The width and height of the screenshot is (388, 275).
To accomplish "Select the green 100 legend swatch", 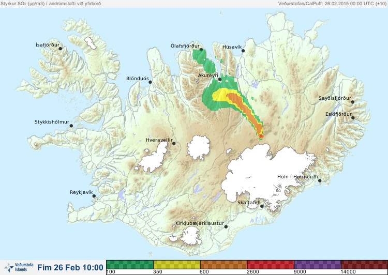I will pyautogui.click(x=130, y=265).
